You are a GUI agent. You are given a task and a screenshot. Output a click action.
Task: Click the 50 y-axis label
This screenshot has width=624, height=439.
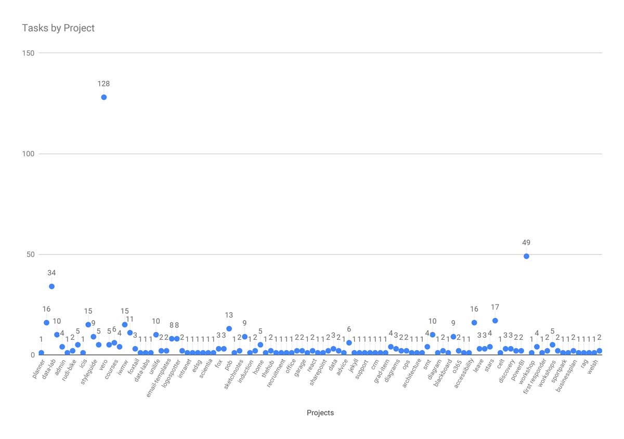30,255
